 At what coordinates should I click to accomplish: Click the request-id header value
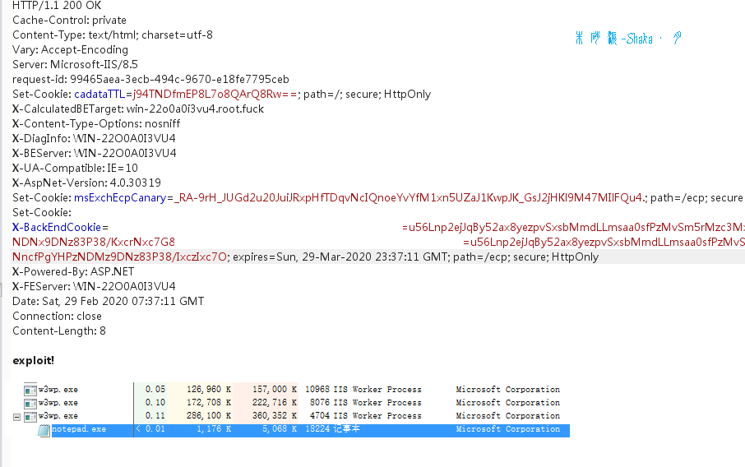tap(179, 79)
